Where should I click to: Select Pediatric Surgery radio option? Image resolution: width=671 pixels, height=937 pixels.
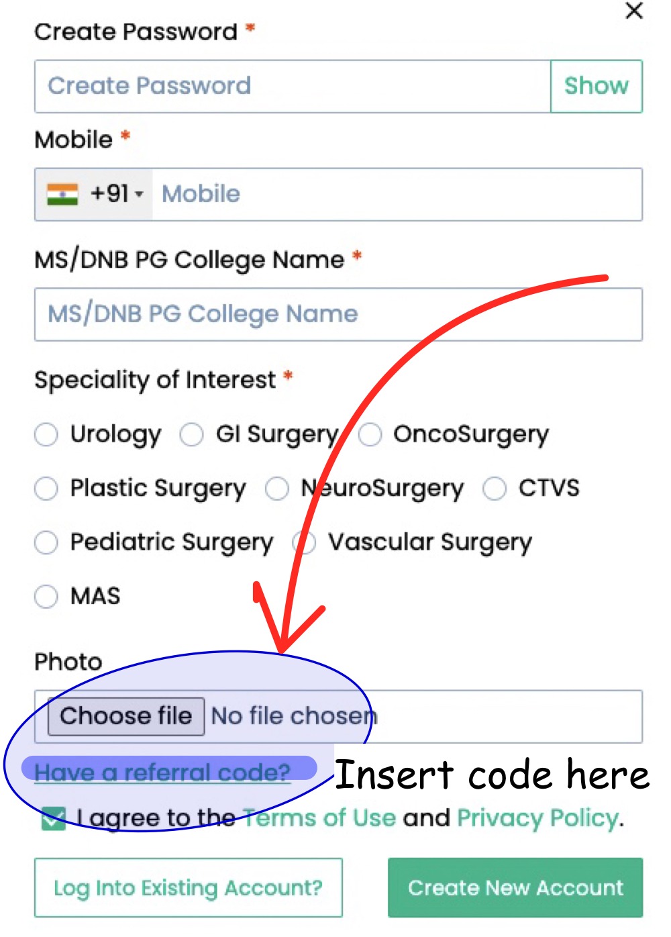tap(46, 542)
